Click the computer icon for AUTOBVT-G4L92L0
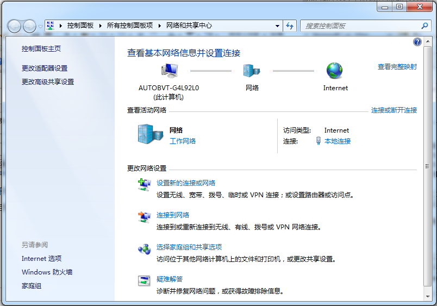 point(169,71)
